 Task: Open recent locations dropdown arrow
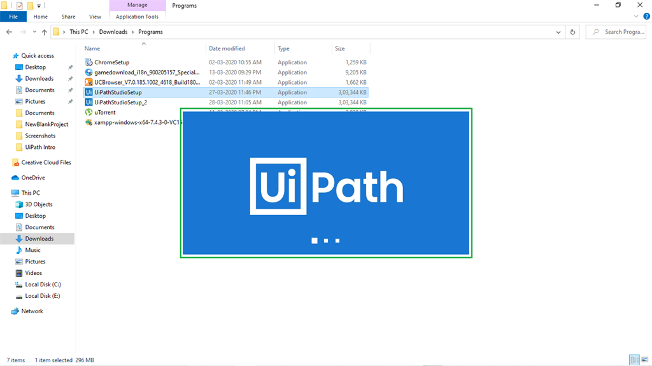pyautogui.click(x=34, y=32)
